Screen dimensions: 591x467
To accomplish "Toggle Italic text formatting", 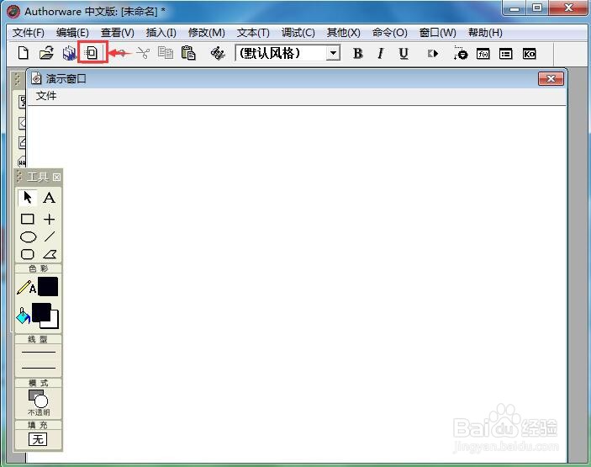I will [x=381, y=54].
